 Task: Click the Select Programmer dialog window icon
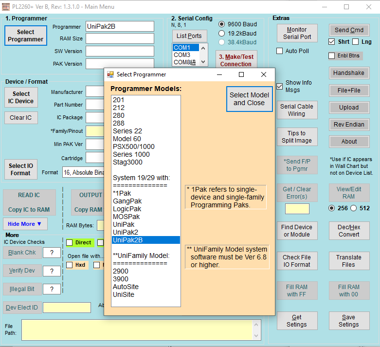[110, 74]
